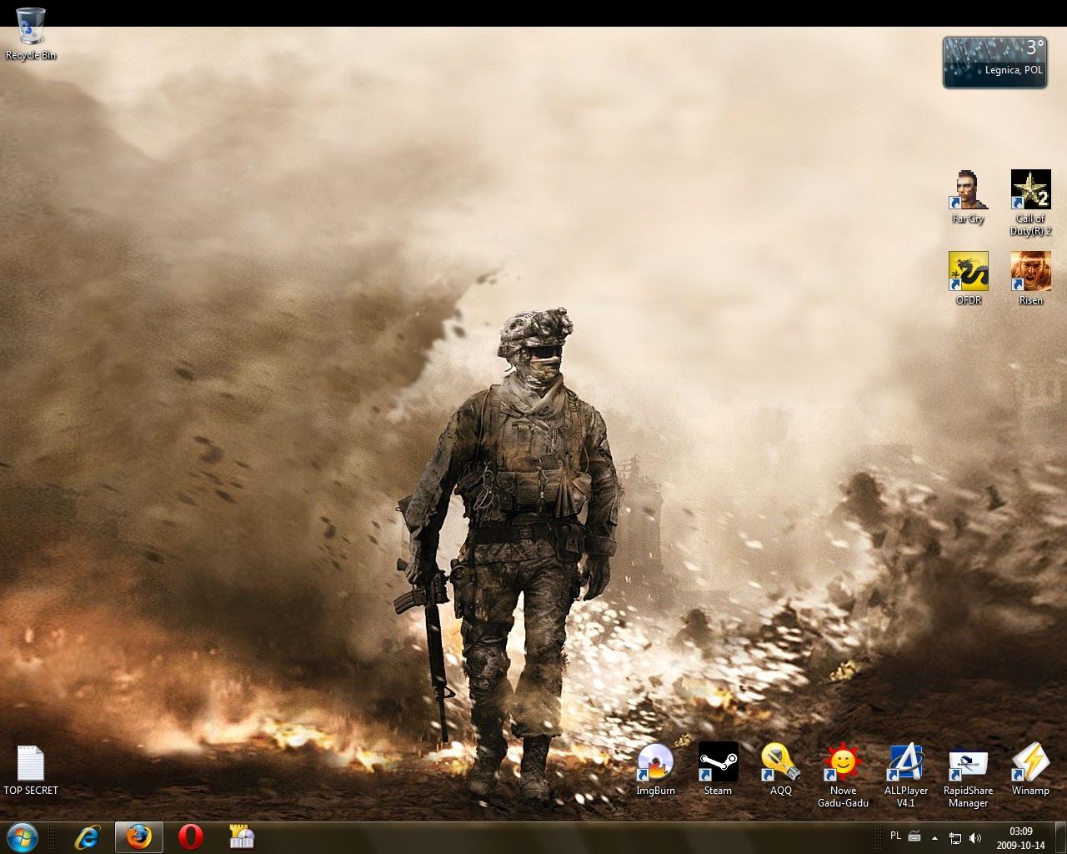
Task: Select the AQQ messenger icon
Action: (781, 769)
